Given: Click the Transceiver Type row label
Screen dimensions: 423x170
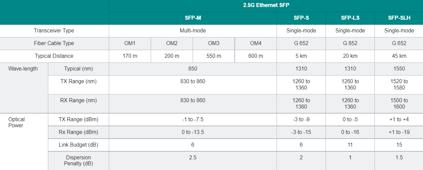Looking at the screenshot, I should pos(54,31).
